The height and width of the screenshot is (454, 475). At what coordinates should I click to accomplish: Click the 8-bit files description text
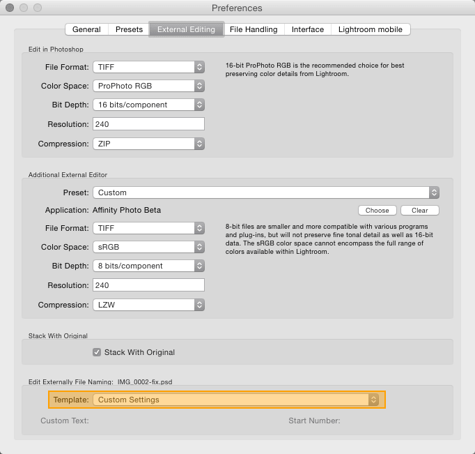pos(329,239)
